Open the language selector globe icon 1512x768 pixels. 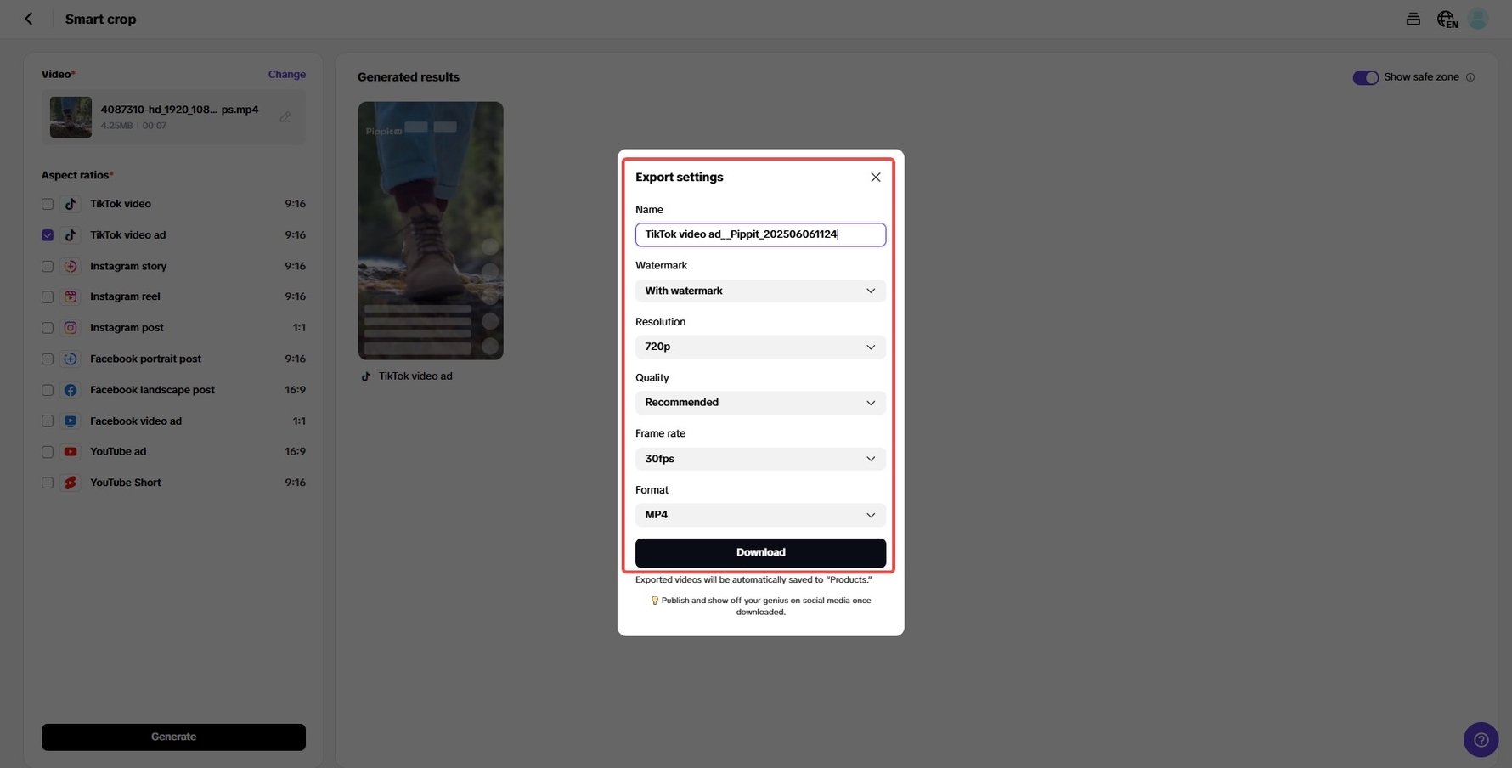coord(1447,19)
